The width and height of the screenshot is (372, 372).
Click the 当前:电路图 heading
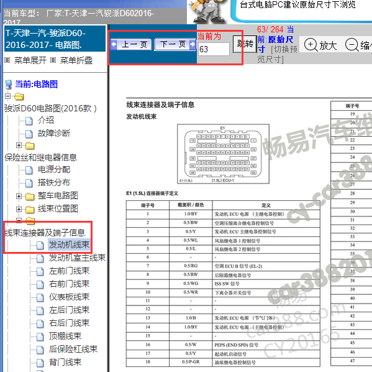click(36, 84)
